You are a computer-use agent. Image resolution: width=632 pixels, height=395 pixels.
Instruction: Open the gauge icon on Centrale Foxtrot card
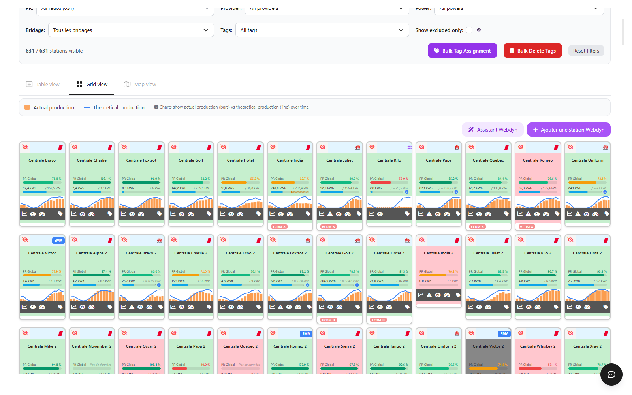[x=141, y=214]
